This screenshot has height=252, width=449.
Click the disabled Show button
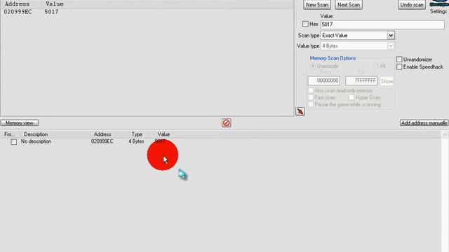point(387,81)
